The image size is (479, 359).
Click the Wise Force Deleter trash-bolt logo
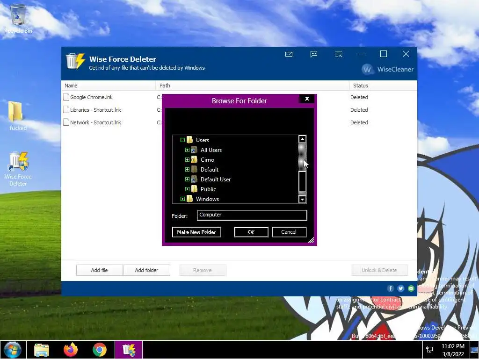(75, 61)
